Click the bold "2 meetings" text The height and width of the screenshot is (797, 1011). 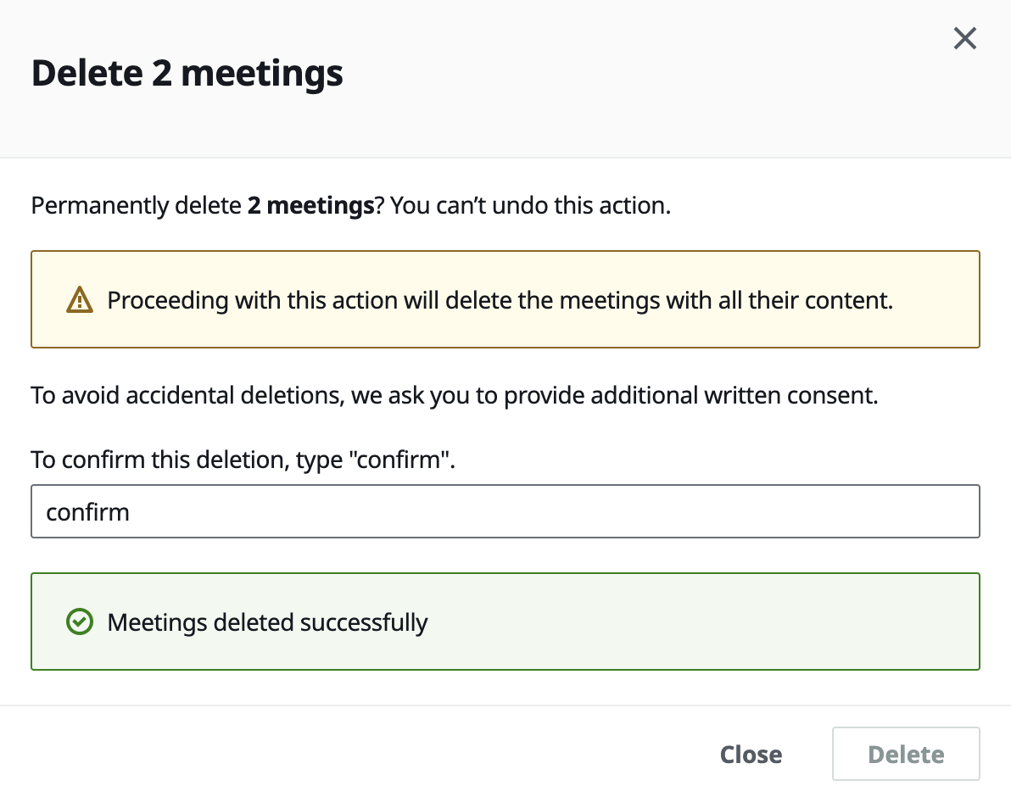pyautogui.click(x=310, y=206)
